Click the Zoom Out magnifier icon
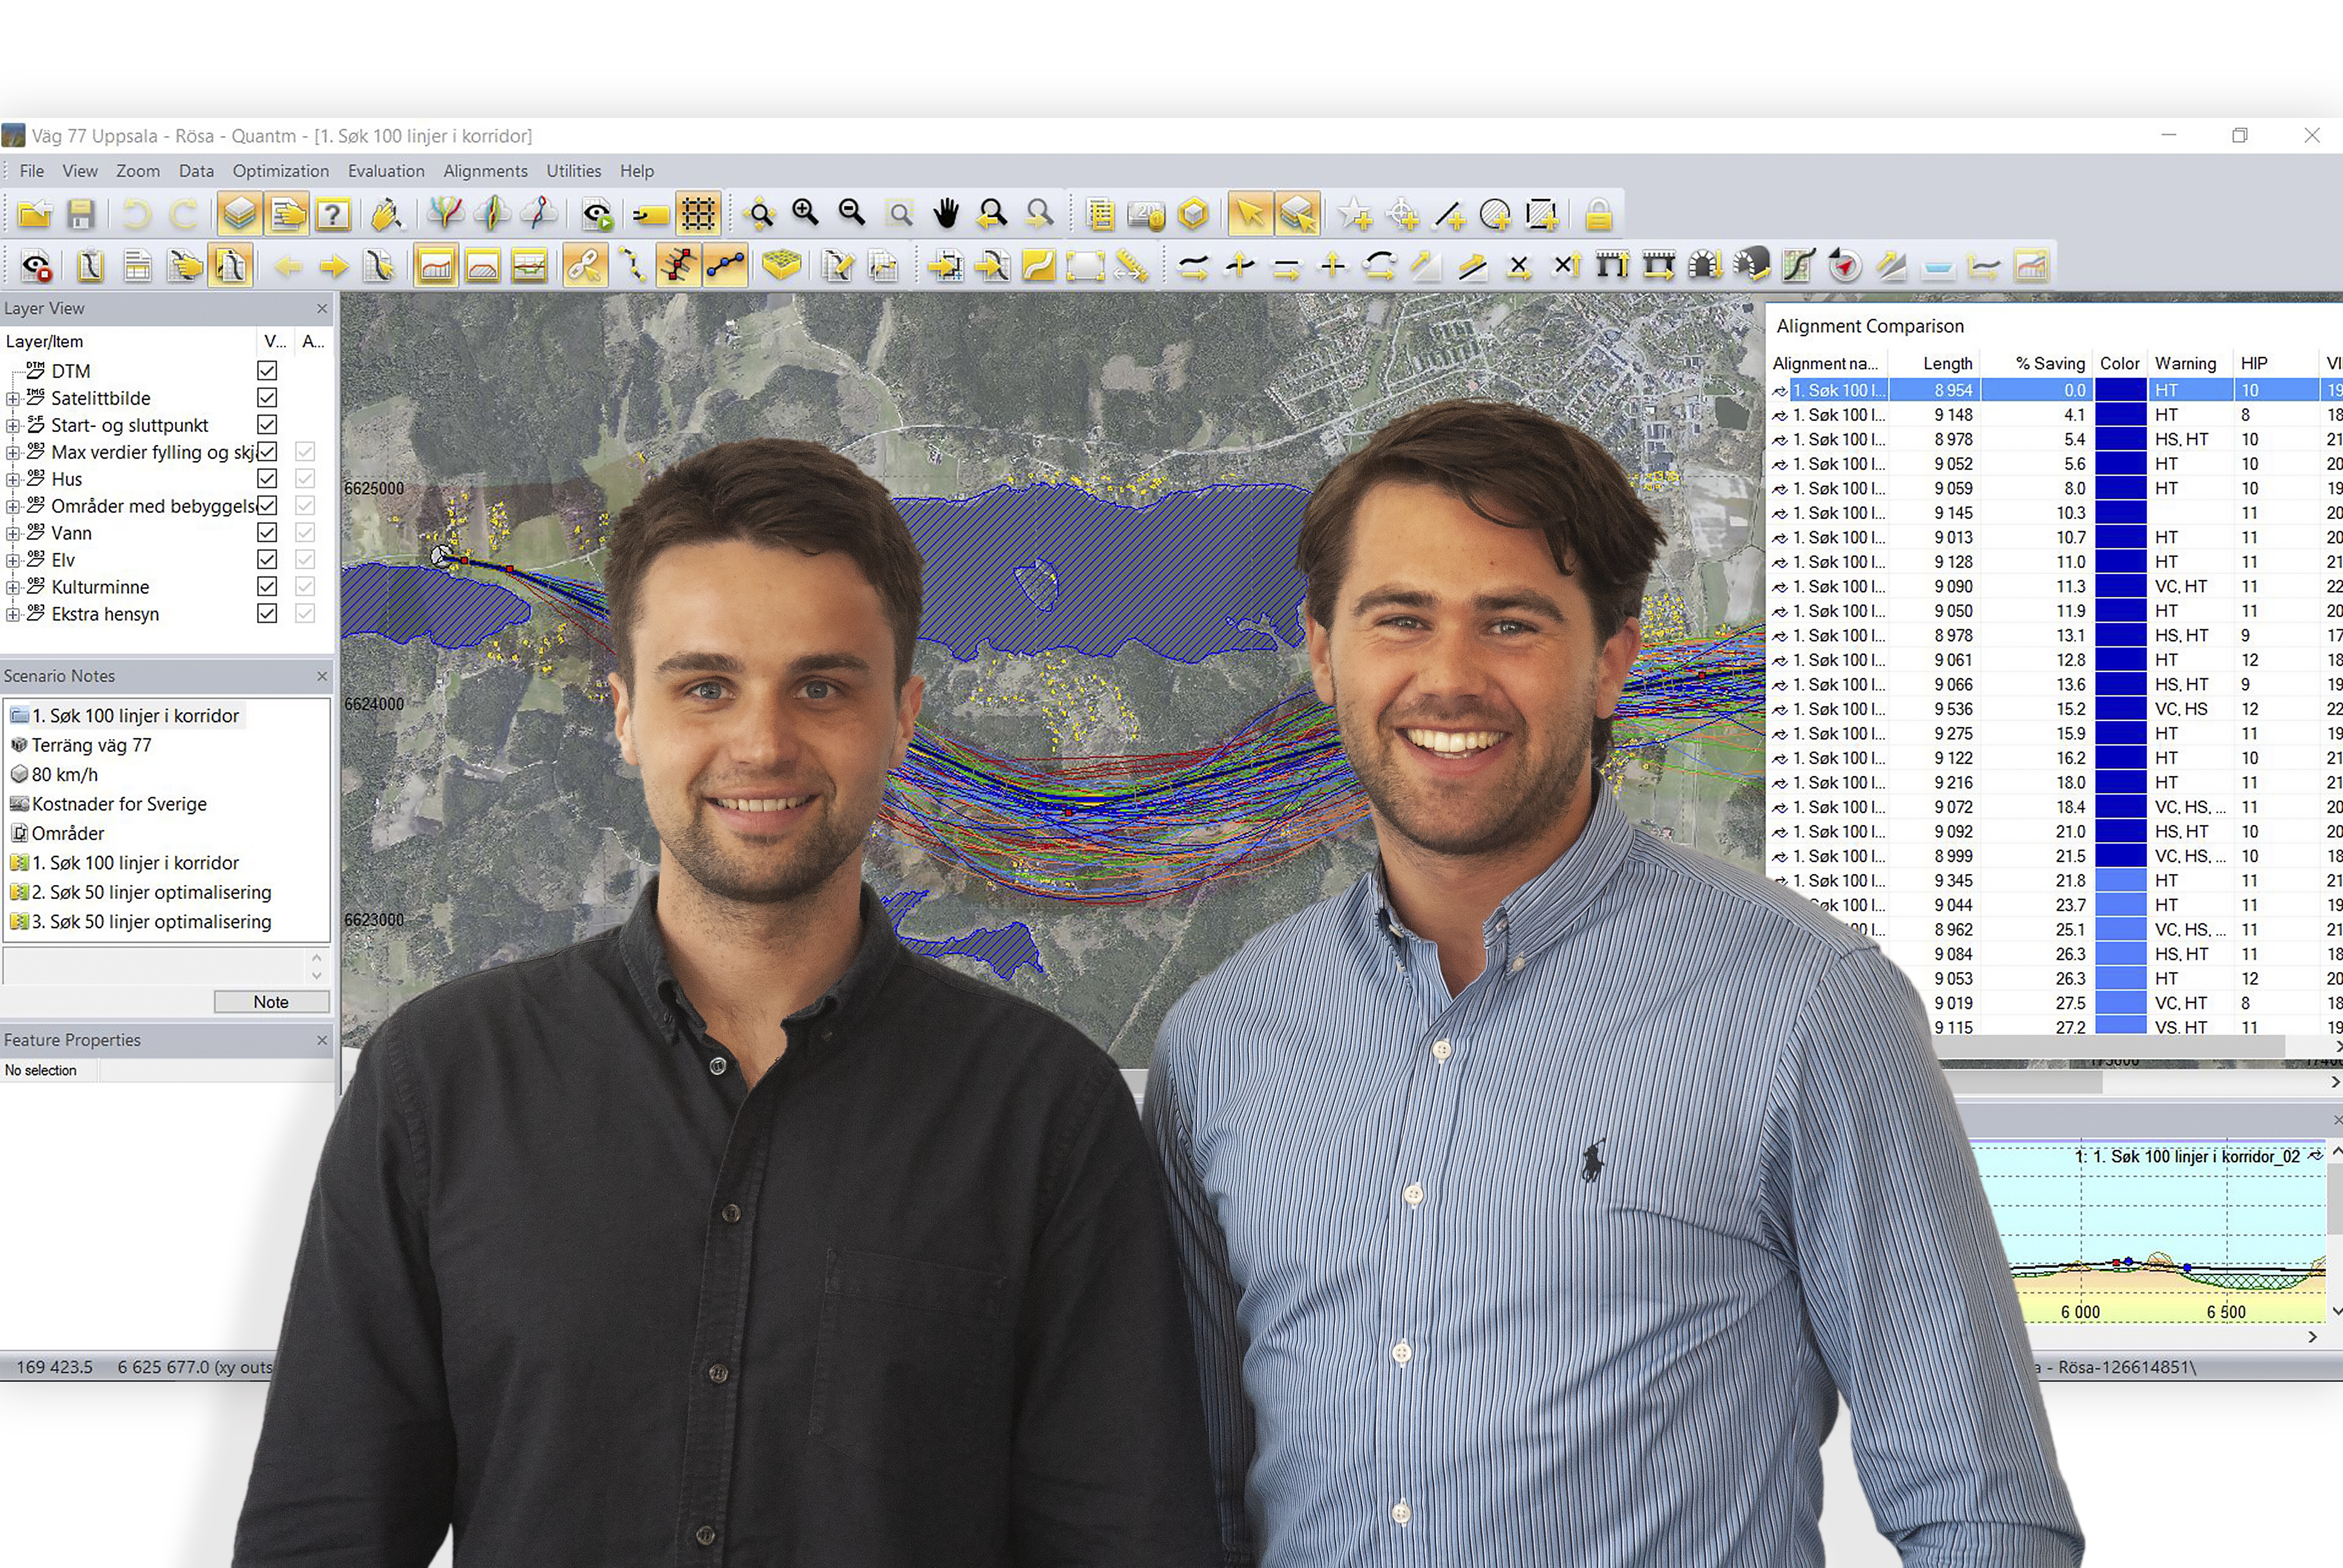 click(x=852, y=213)
